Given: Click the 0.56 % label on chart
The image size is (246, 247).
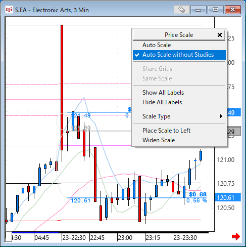Looking at the screenshot, I should click(196, 200).
